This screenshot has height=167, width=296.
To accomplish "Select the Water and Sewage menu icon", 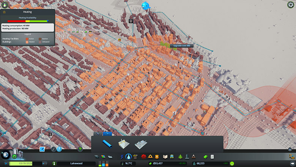I will point(129,157).
